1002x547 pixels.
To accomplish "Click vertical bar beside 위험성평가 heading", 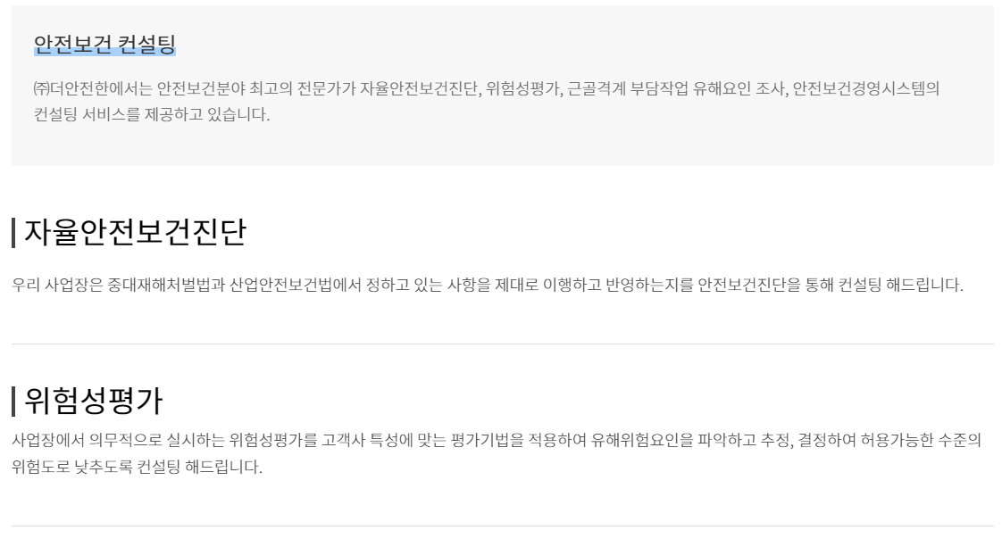I will (14, 401).
